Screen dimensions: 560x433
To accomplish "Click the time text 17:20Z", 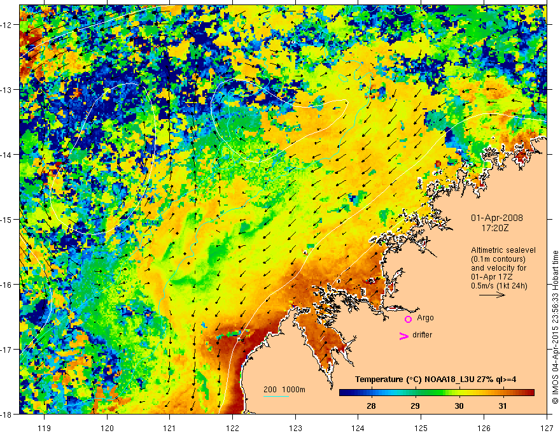I will 494,228.
